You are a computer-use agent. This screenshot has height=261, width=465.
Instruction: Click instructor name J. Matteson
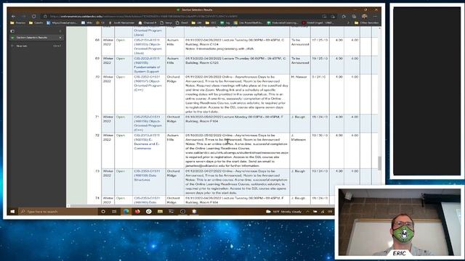[x=299, y=137]
